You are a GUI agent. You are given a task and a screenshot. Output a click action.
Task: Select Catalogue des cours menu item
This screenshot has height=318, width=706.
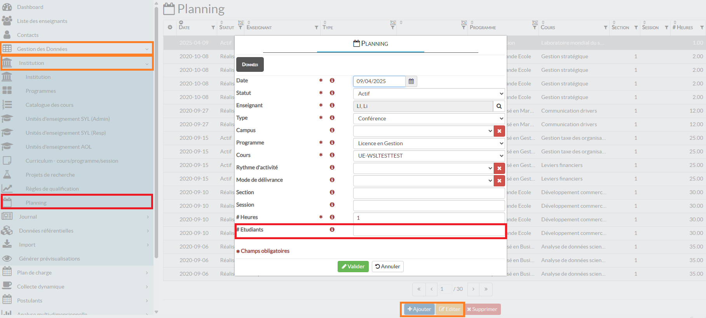(49, 105)
